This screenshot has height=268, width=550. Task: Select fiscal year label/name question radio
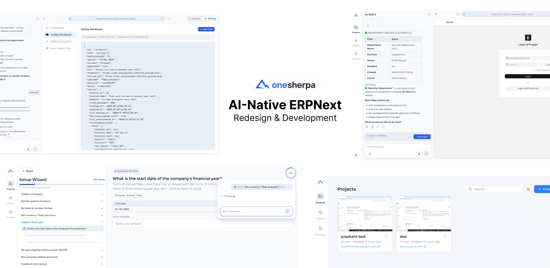[x=24, y=242]
